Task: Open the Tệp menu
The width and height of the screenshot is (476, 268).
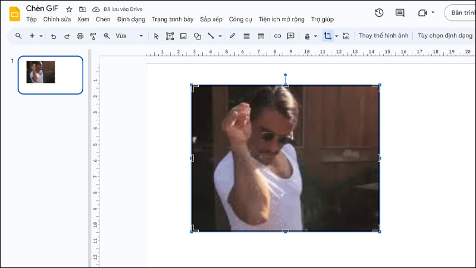Action: click(32, 20)
